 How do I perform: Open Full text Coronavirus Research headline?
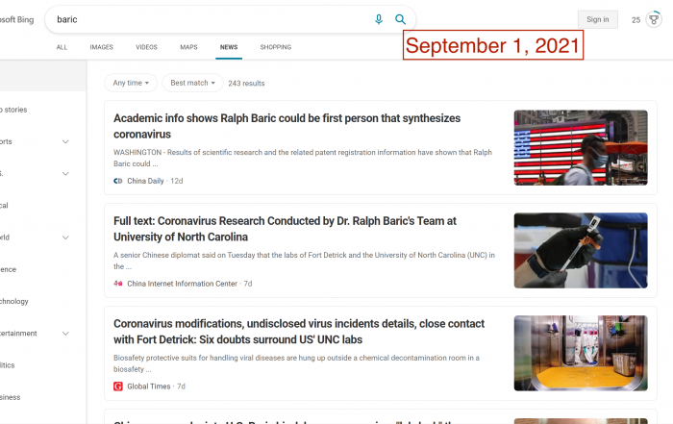pyautogui.click(x=285, y=229)
